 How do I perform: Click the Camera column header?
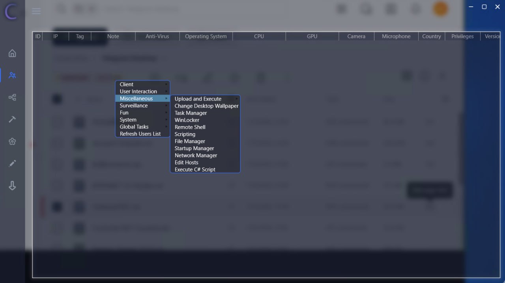pos(356,36)
